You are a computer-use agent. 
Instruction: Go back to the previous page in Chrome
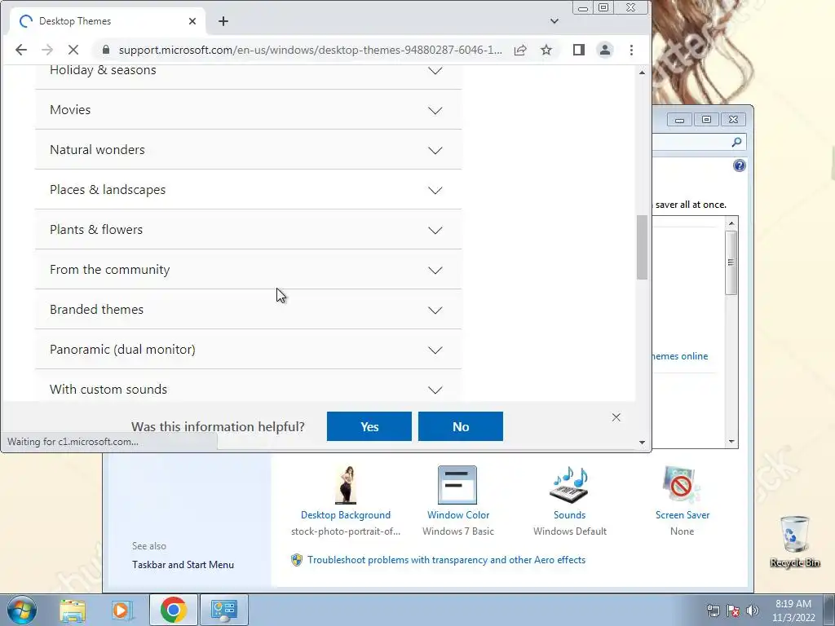coord(20,50)
